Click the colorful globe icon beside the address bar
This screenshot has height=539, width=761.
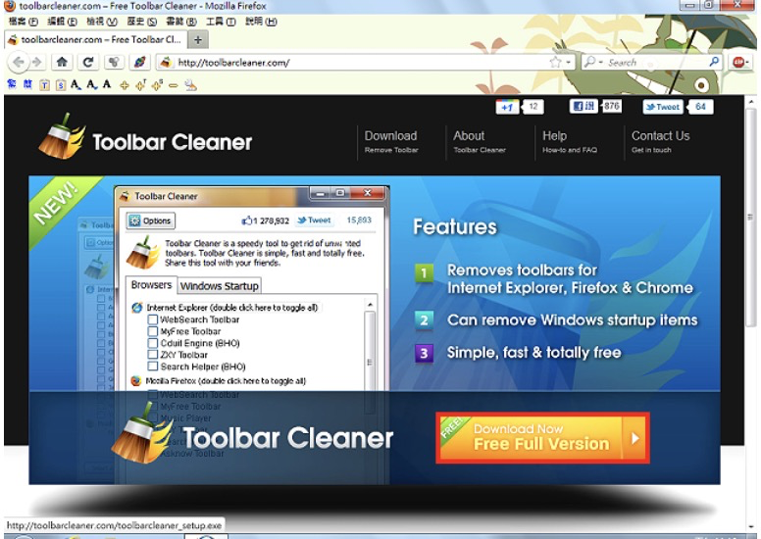click(x=140, y=62)
